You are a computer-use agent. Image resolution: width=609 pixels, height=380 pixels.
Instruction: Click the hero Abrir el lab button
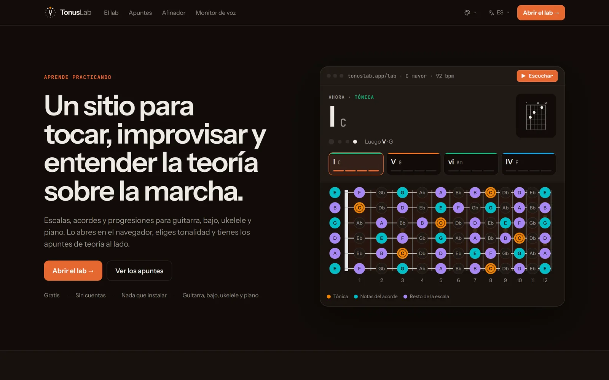click(x=73, y=271)
